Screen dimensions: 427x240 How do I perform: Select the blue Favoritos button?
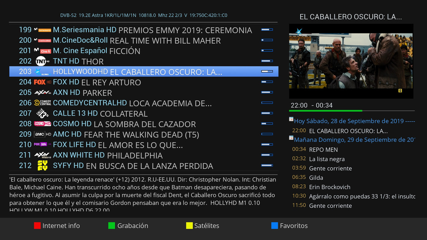tap(275, 226)
